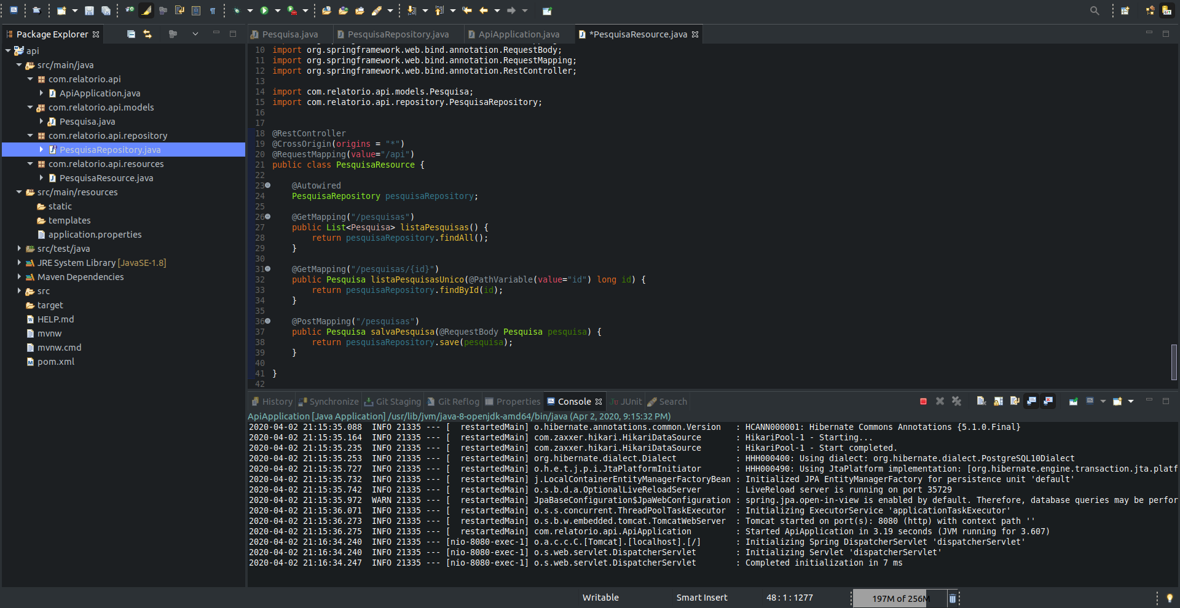Click the Coverage run icon
This screenshot has height=608, width=1180.
point(293,10)
